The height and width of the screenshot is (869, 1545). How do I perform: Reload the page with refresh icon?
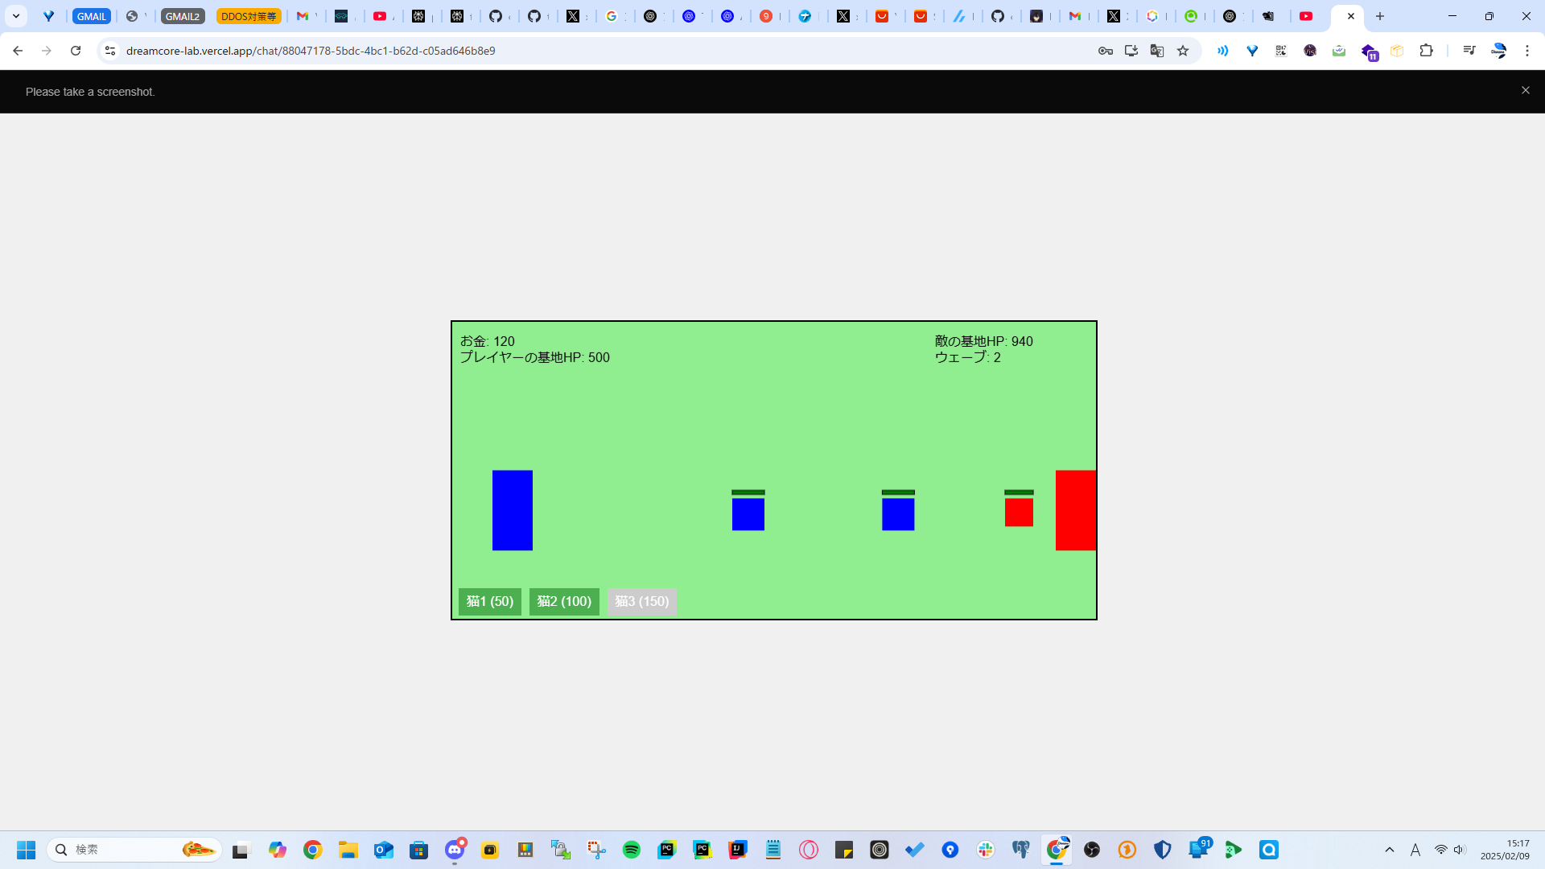76,51
